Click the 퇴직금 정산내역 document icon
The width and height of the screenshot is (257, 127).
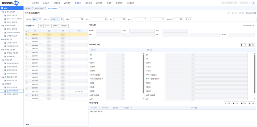pos(5,67)
